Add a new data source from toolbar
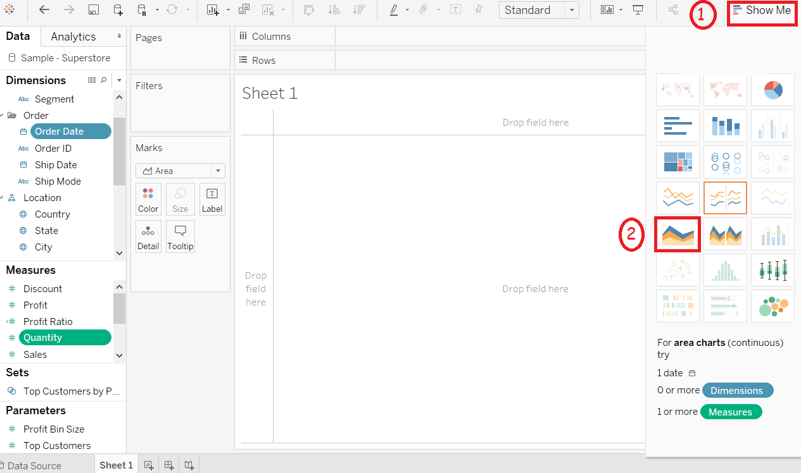 pyautogui.click(x=118, y=10)
